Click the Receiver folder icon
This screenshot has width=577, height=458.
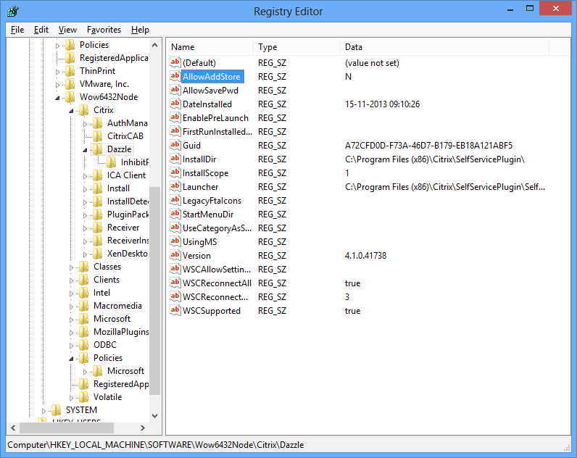pyautogui.click(x=98, y=228)
